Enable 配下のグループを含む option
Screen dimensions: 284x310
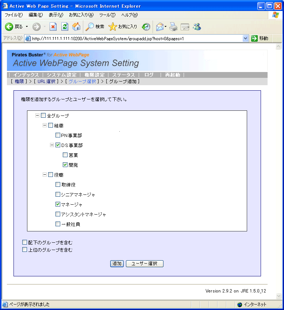[25, 242]
